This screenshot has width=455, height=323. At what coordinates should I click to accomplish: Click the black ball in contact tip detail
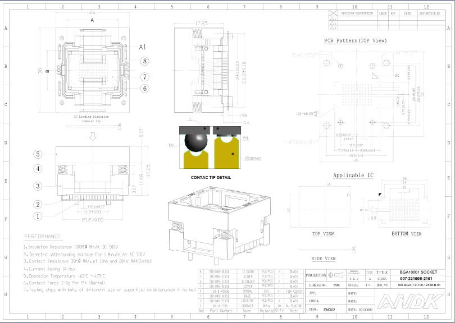tap(196, 142)
